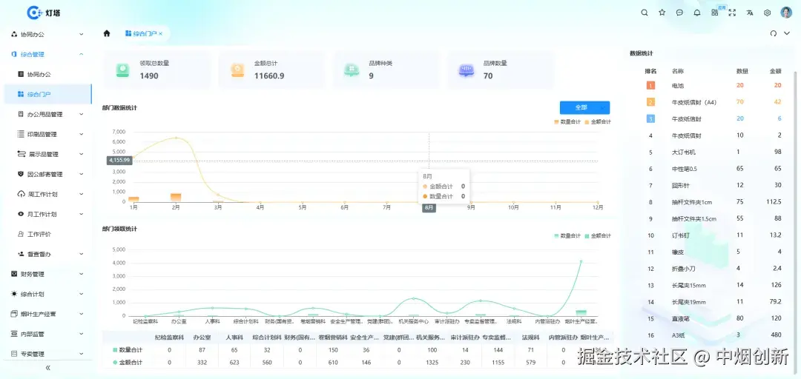The image size is (801, 379).
Task: Open the settings gear icon
Action: coord(768,13)
